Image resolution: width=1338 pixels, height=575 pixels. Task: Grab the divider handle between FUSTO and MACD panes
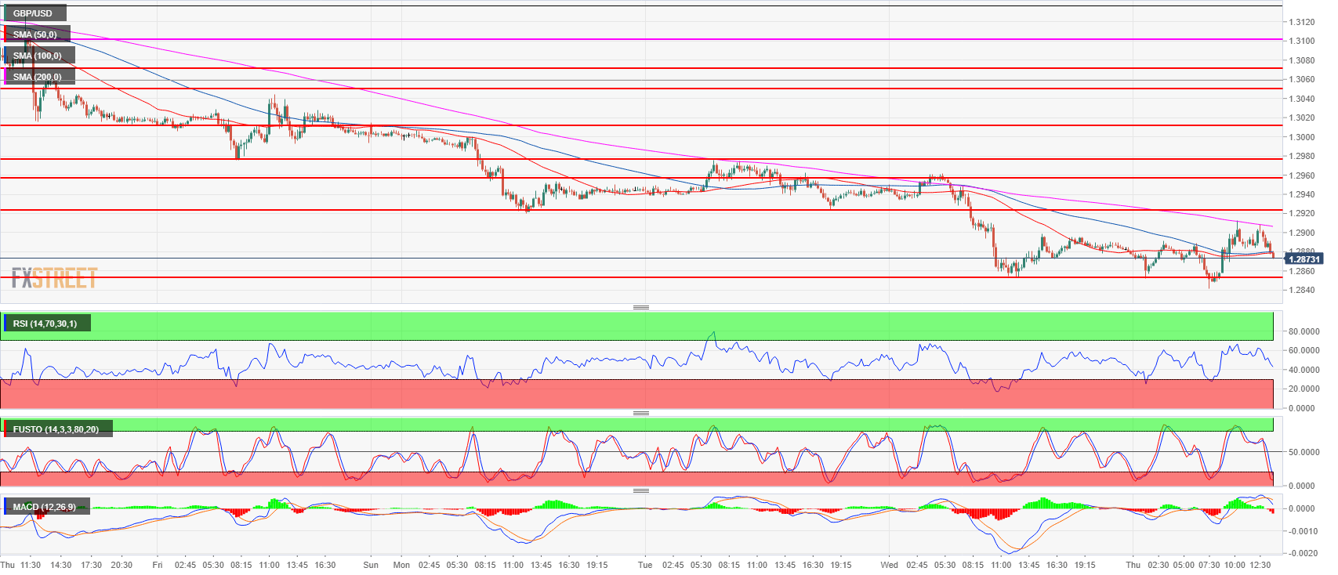pos(641,490)
